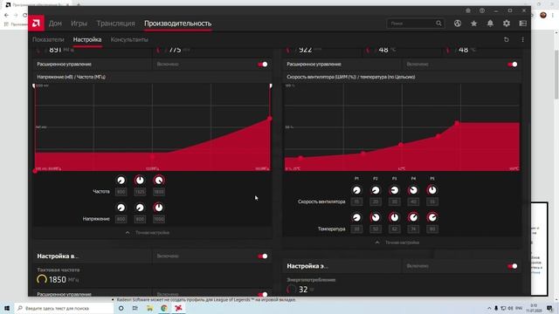Click the P5 Температура value box
Viewport: 559px width, 314px height.
pos(432,229)
